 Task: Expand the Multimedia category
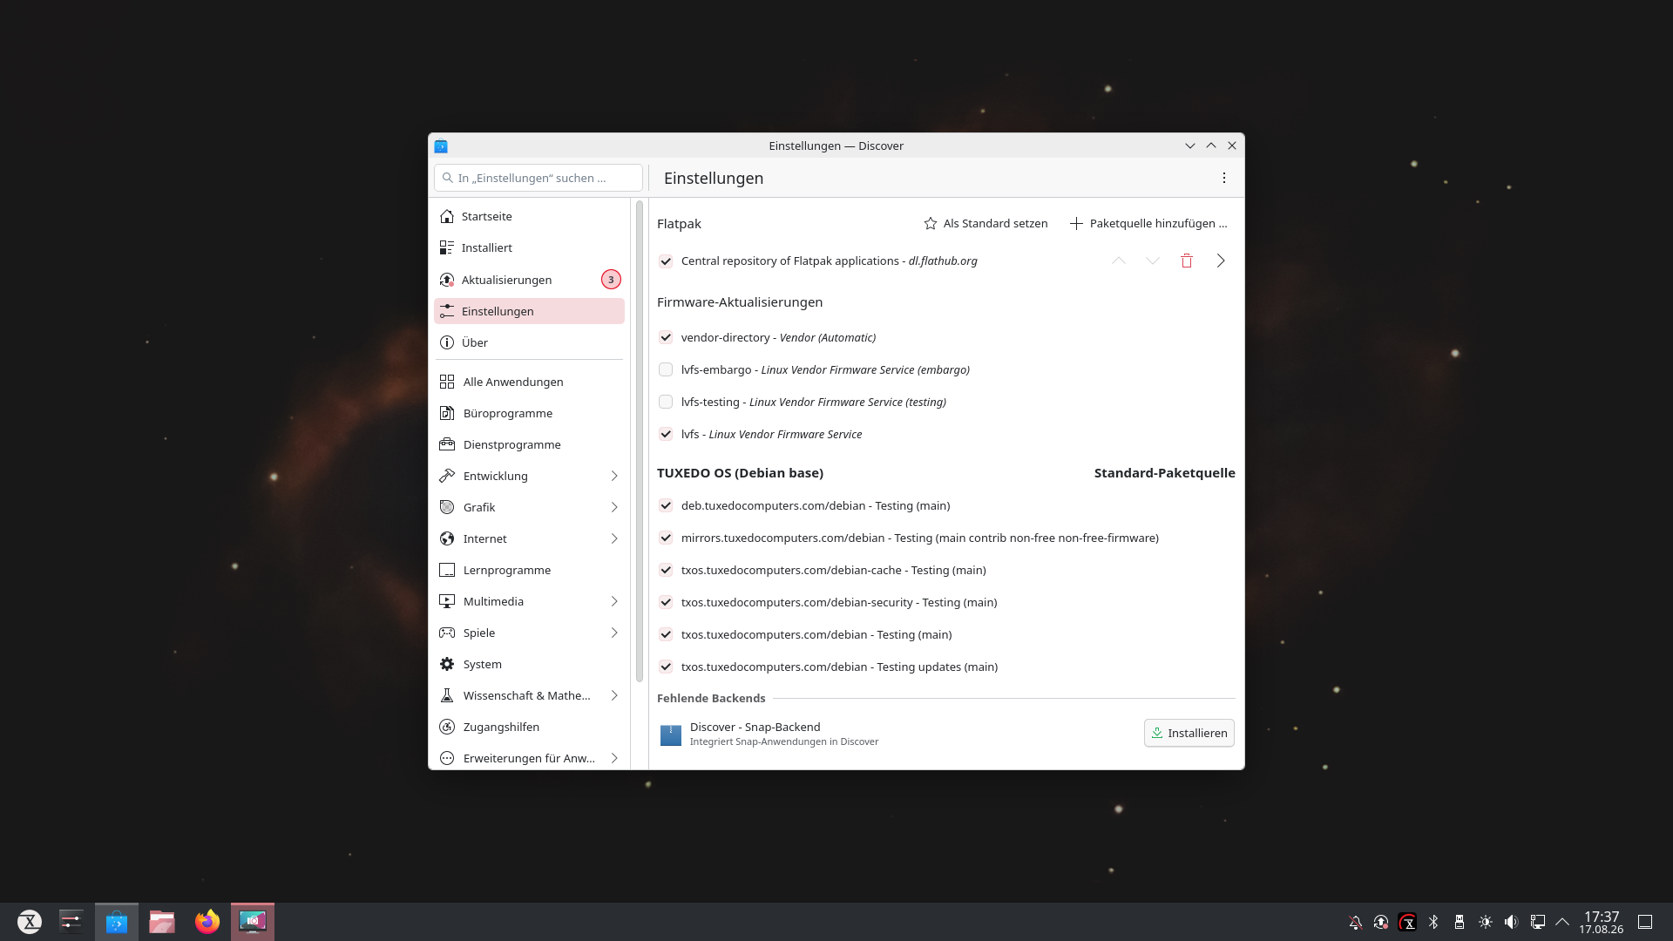pyautogui.click(x=614, y=601)
